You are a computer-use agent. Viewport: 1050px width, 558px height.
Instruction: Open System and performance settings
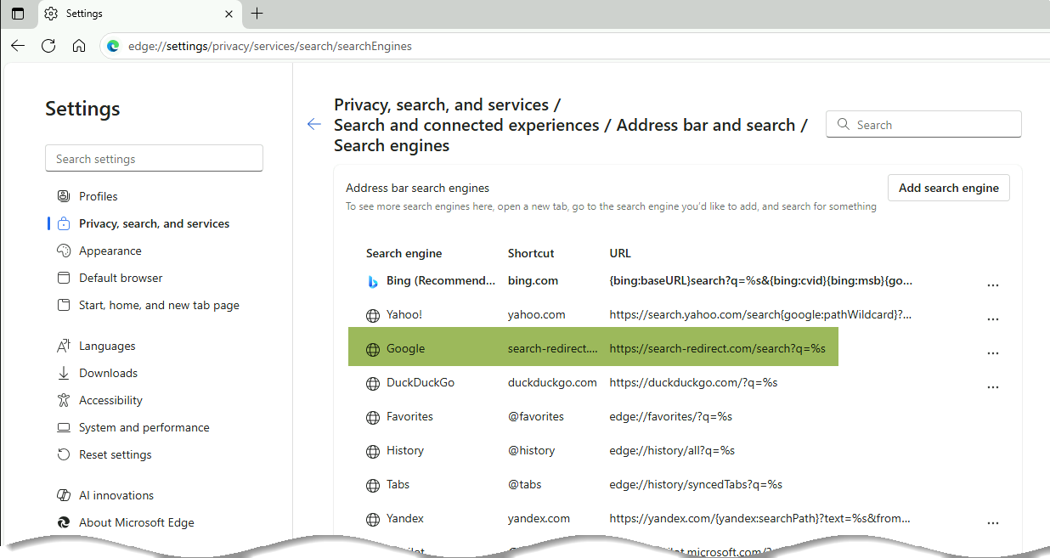click(144, 427)
